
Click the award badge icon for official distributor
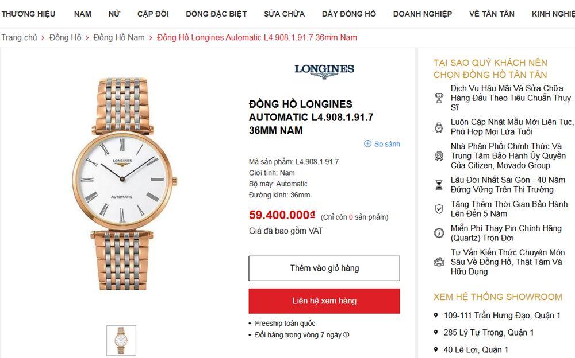pyautogui.click(x=439, y=155)
